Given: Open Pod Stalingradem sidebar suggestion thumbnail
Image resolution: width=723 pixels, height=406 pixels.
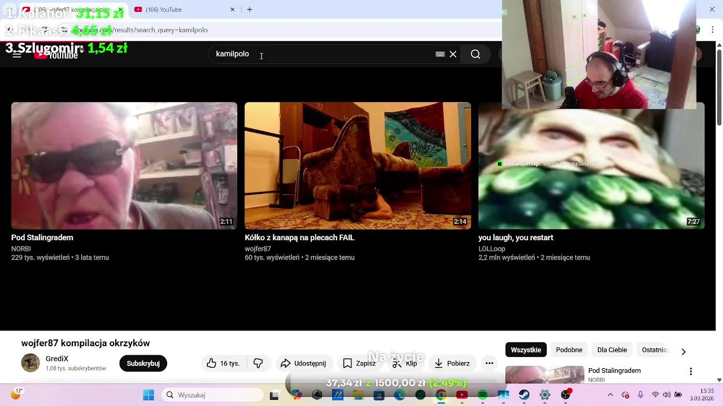Looking at the screenshot, I should 545,374.
